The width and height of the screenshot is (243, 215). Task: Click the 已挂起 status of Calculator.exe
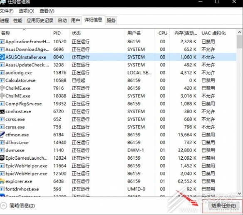tap(79, 80)
